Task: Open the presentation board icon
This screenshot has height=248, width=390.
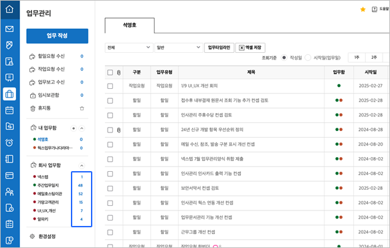Action: (x=9, y=78)
